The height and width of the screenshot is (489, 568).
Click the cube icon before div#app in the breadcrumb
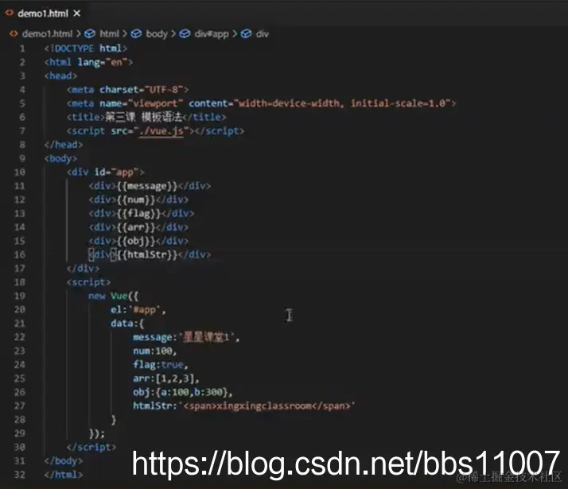point(185,33)
